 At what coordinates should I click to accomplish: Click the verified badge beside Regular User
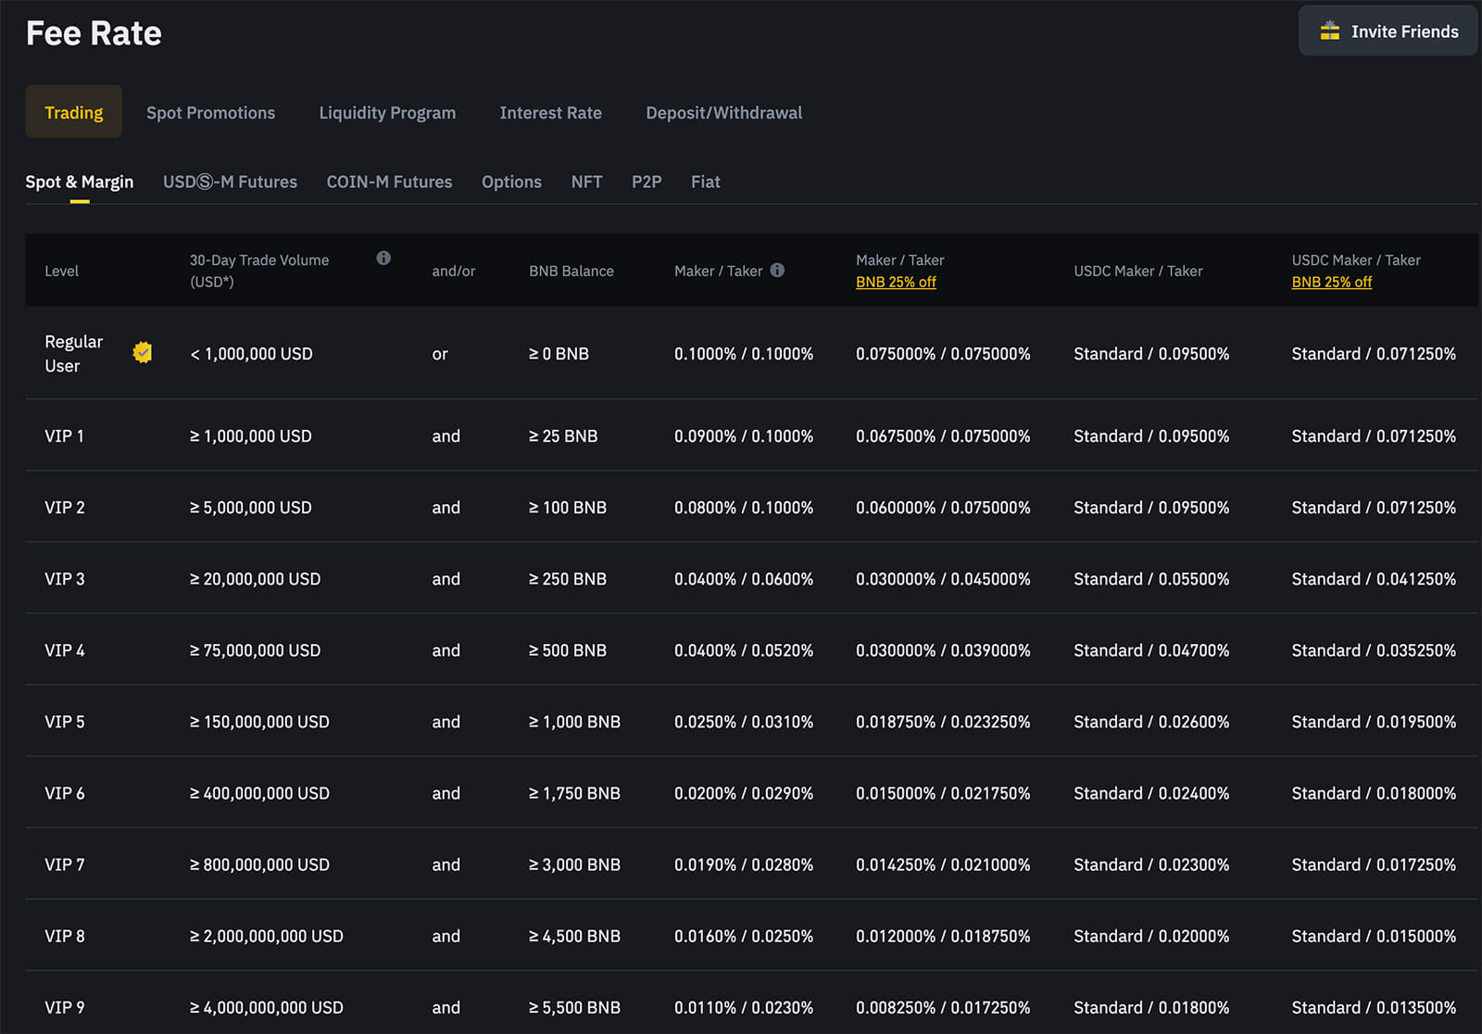point(143,353)
